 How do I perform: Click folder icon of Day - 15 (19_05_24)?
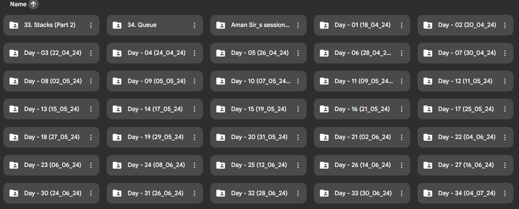221,109
